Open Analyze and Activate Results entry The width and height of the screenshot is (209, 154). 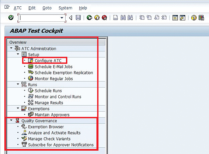tap(54, 133)
